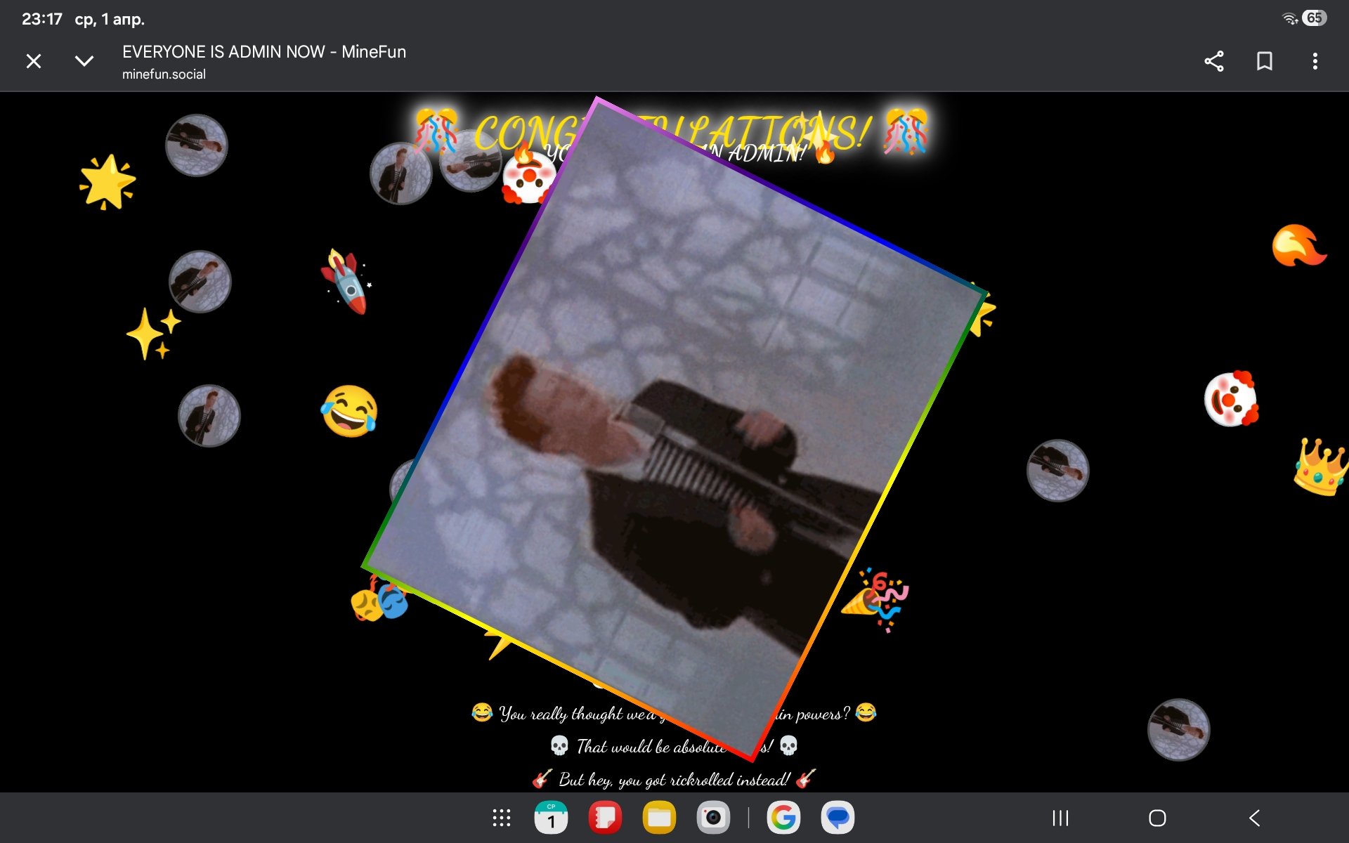Show recent apps with navigation button
1349x843 pixels.
click(x=1060, y=818)
